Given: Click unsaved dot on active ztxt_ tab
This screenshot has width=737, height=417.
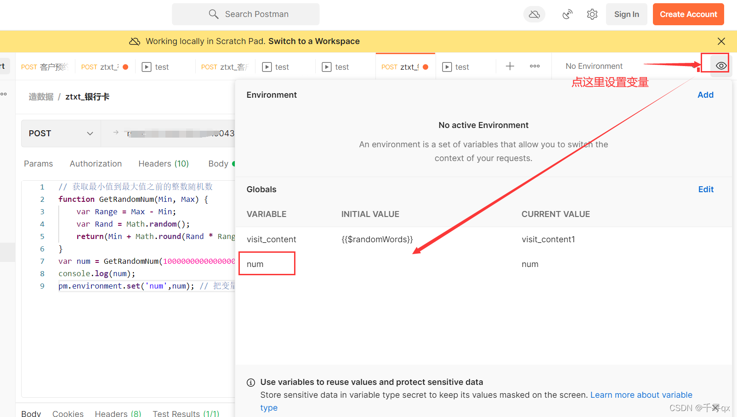Looking at the screenshot, I should coord(425,67).
